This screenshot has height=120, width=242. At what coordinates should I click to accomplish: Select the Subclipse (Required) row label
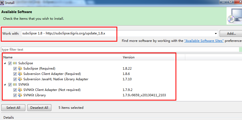pos(39,69)
